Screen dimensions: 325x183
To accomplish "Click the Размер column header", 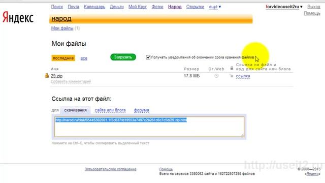I will (191, 69).
